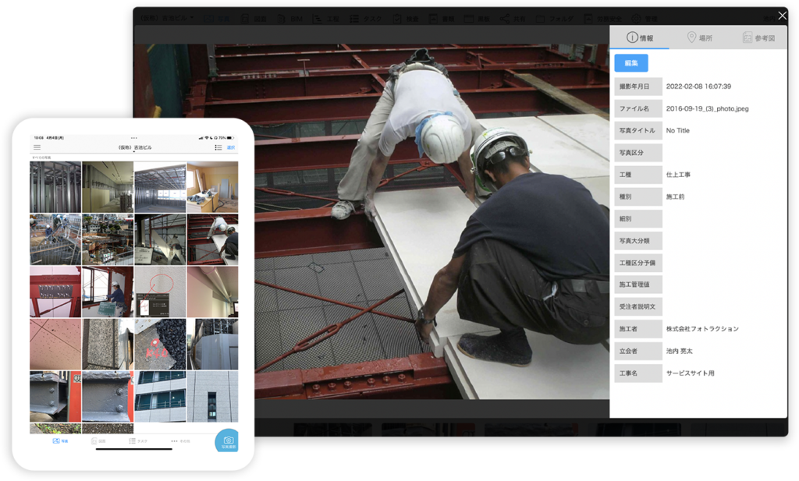The height and width of the screenshot is (481, 799).
Task: Close the photo detail overlay with X
Action: (782, 16)
